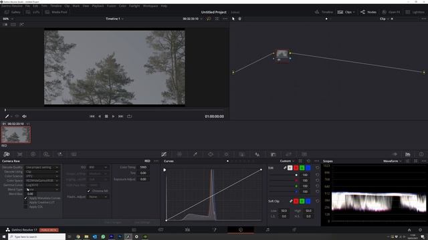Open the Gallery panel
The image size is (428, 240).
[13, 12]
